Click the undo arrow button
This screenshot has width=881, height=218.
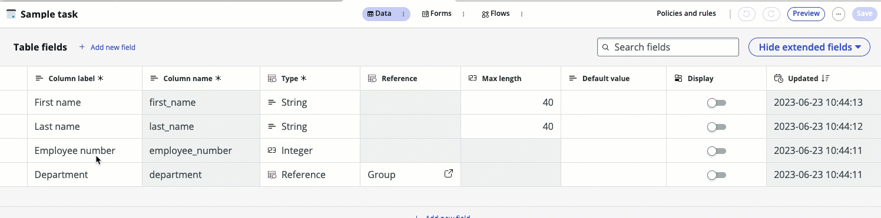(747, 14)
